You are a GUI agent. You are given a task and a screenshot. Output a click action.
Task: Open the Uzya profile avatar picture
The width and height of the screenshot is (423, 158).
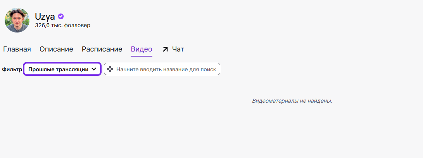tap(17, 20)
